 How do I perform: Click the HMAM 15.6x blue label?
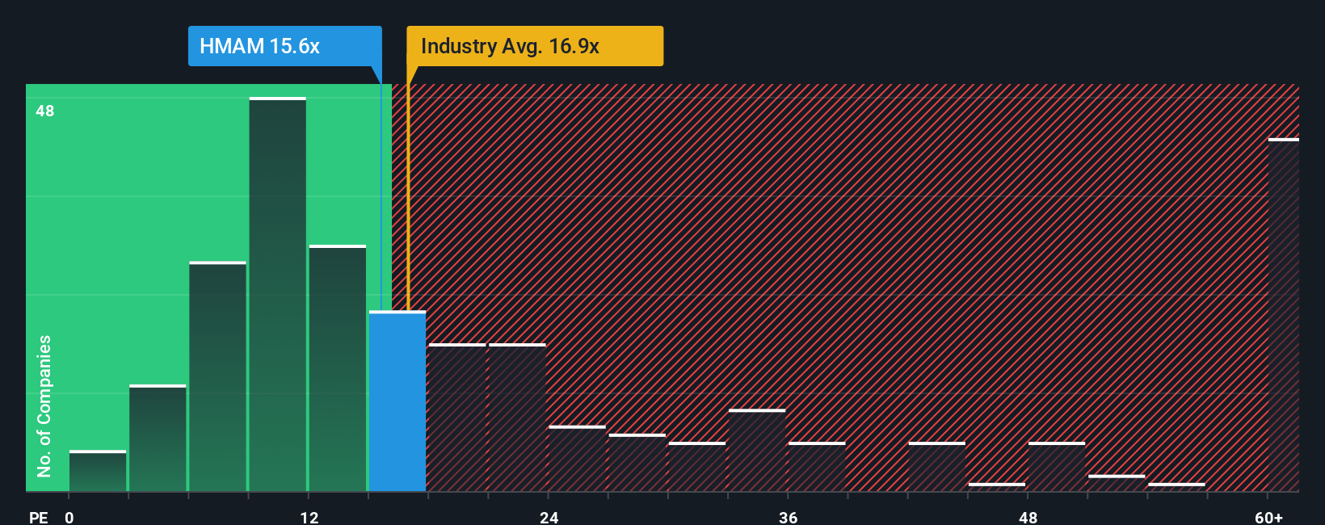click(x=284, y=46)
